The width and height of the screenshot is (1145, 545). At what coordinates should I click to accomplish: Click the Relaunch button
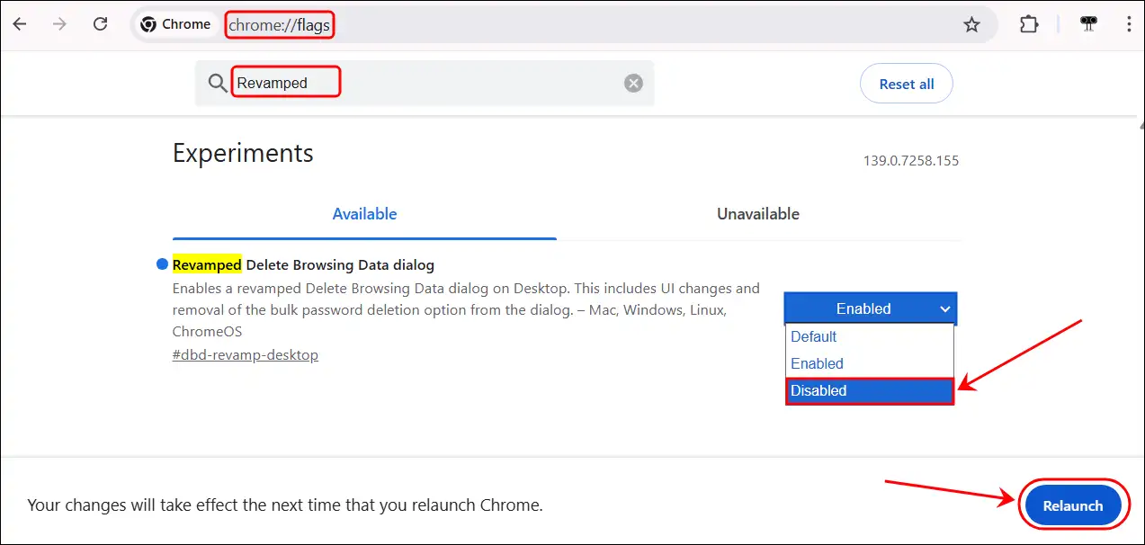point(1073,505)
